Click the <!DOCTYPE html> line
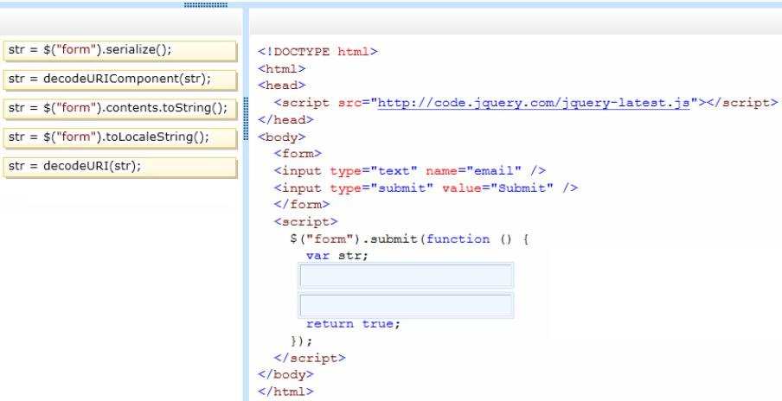 tap(317, 52)
